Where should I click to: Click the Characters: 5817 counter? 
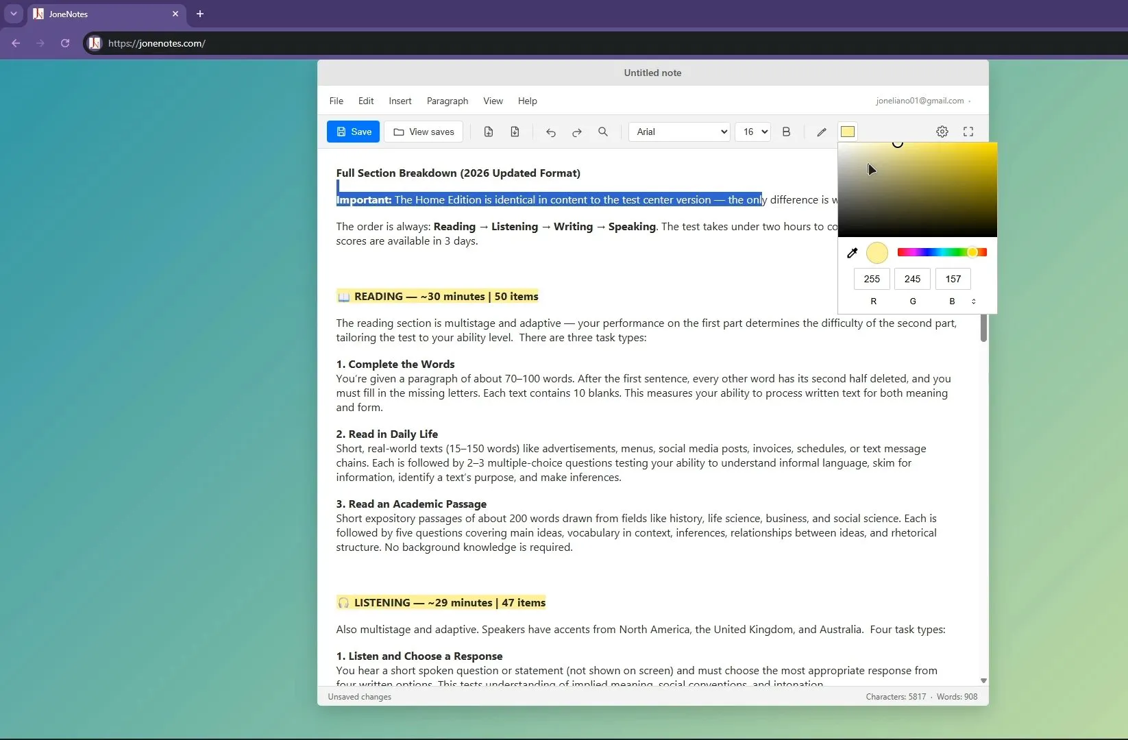896,697
